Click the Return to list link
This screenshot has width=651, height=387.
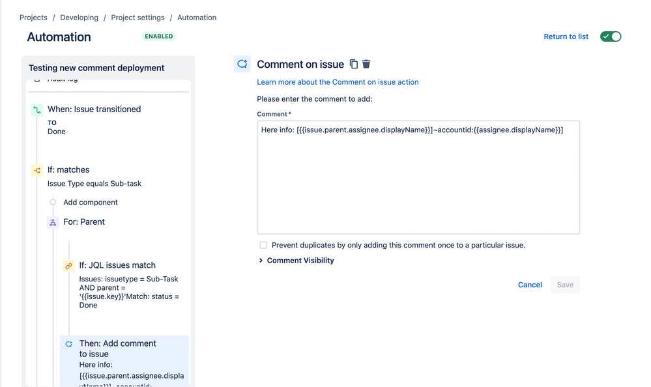click(x=566, y=36)
